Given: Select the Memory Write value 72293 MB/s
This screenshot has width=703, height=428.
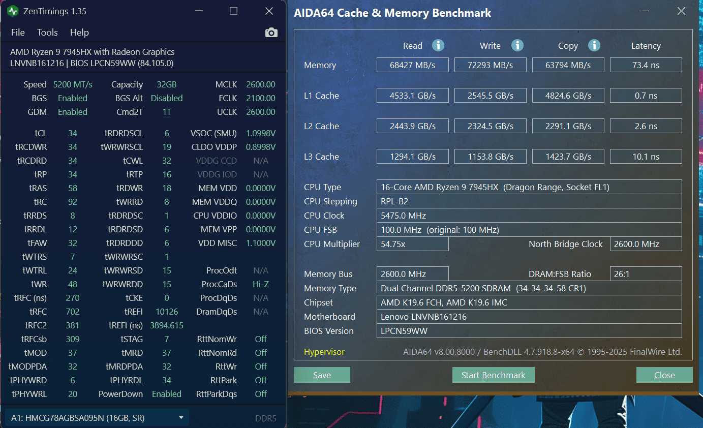Looking at the screenshot, I should point(491,65).
